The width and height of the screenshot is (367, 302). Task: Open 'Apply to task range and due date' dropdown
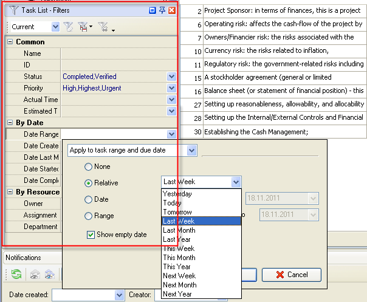[192, 150]
